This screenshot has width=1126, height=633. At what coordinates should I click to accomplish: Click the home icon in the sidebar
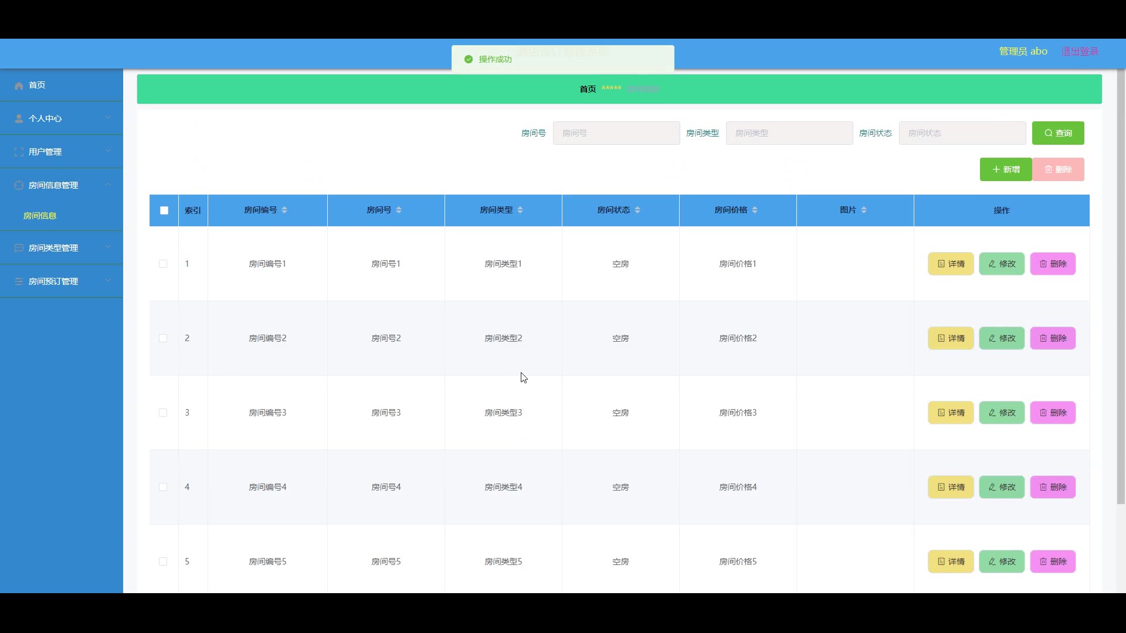click(x=19, y=86)
